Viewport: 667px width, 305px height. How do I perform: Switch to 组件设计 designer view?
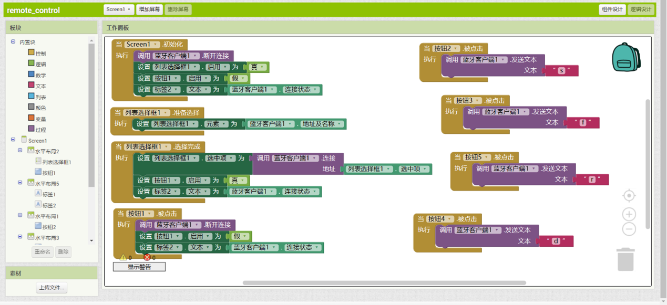tap(612, 9)
